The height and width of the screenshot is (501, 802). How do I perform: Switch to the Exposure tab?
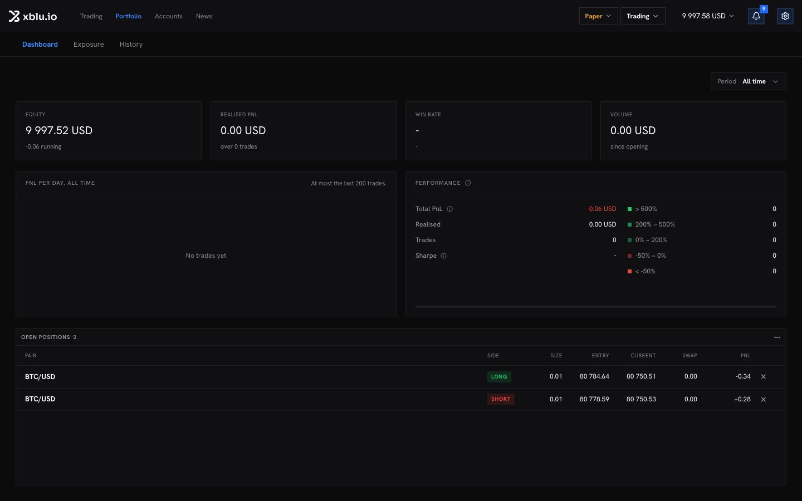89,45
